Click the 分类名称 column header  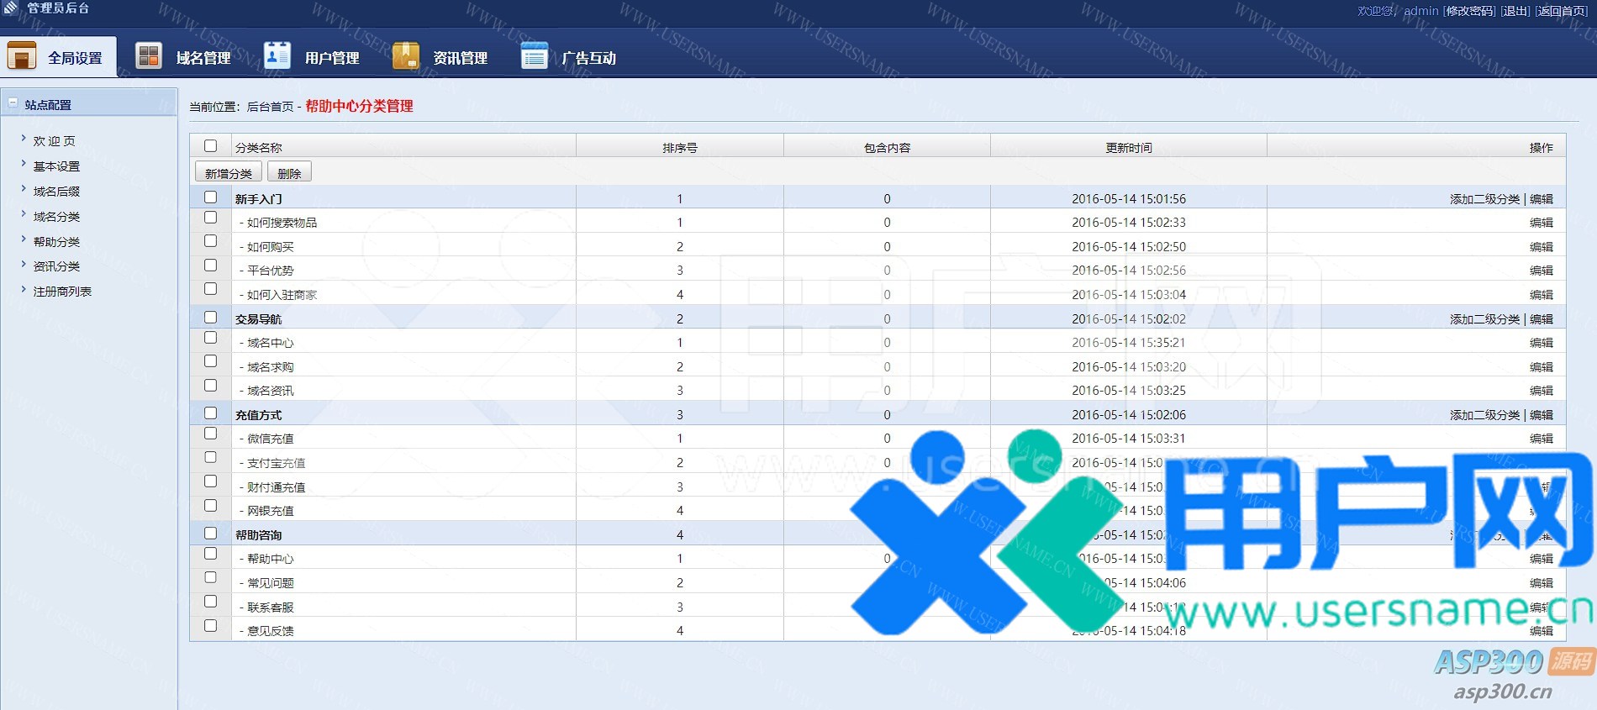click(x=259, y=148)
